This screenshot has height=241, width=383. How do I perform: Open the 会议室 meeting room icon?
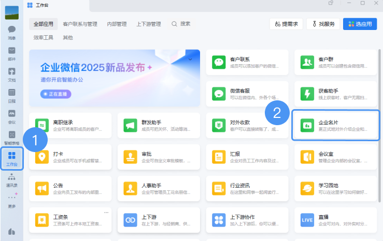(307, 157)
